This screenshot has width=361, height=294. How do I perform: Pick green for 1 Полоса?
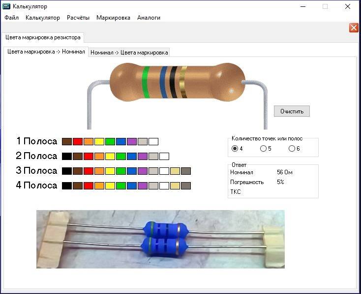click(x=110, y=141)
